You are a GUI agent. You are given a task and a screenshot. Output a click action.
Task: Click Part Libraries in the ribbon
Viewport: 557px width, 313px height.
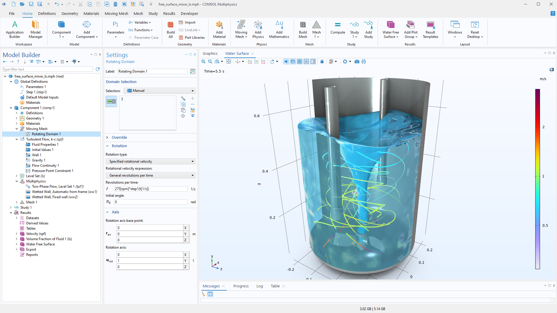pos(192,38)
